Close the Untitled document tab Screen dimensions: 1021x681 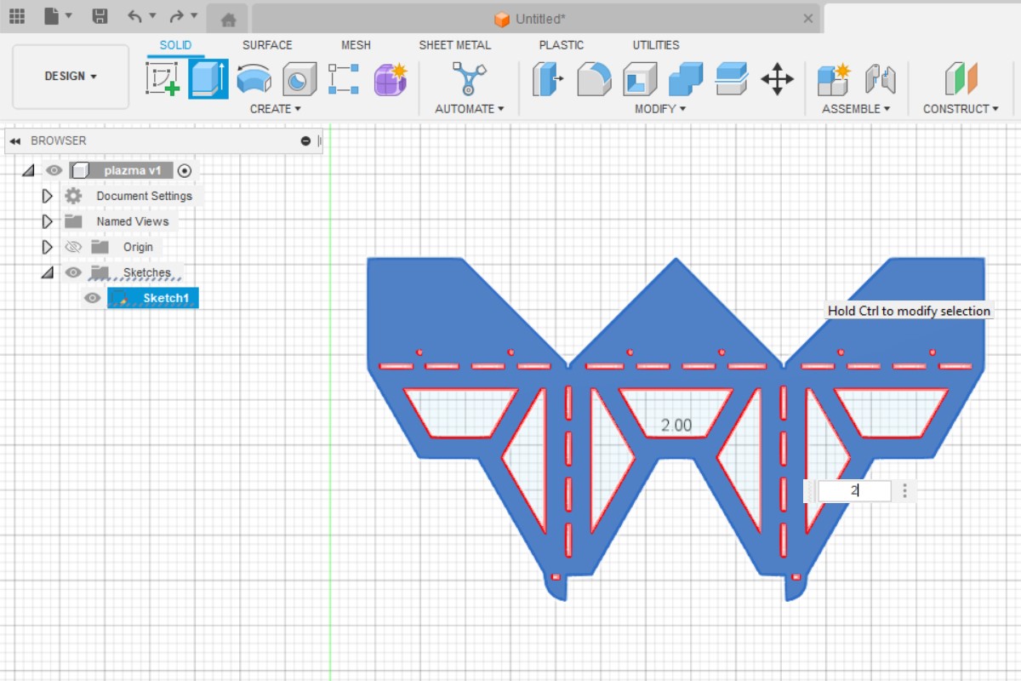click(808, 19)
